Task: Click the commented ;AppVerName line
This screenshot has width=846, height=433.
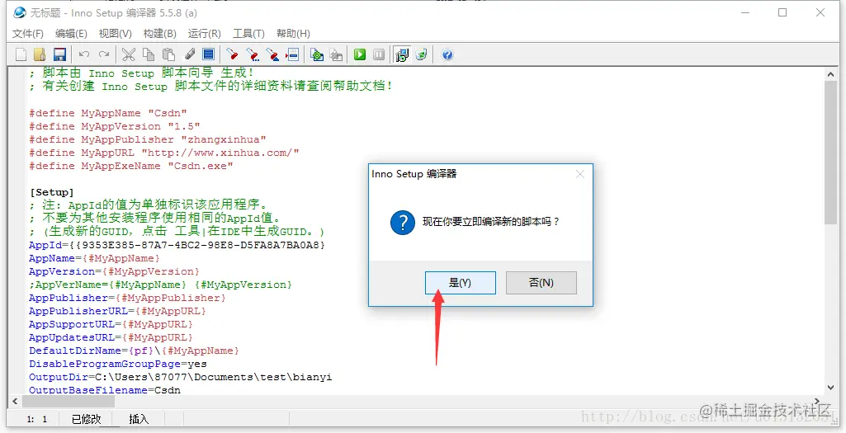Action: click(160, 285)
